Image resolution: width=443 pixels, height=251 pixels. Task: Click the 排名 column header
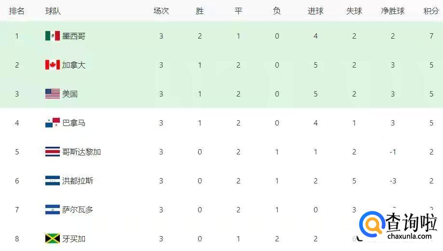[17, 11]
